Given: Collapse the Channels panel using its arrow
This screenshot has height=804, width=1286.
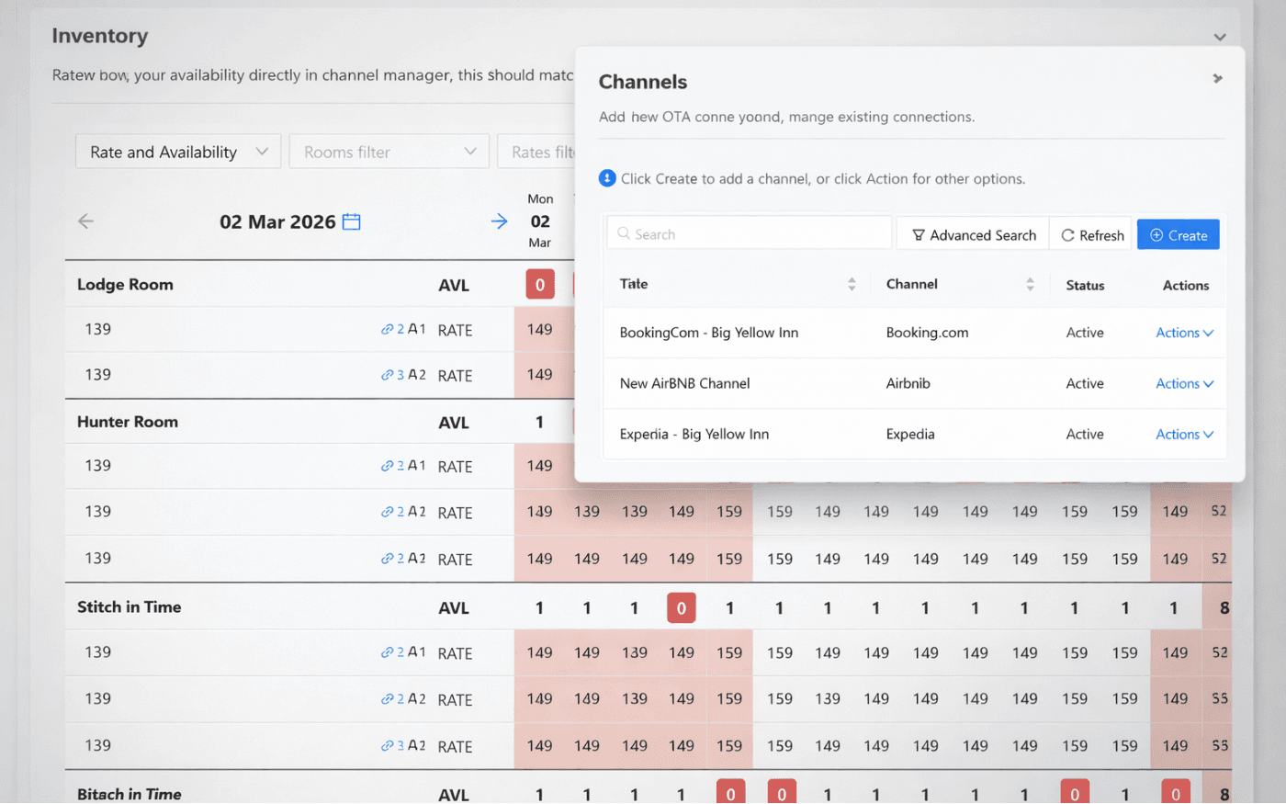Looking at the screenshot, I should tap(1217, 79).
